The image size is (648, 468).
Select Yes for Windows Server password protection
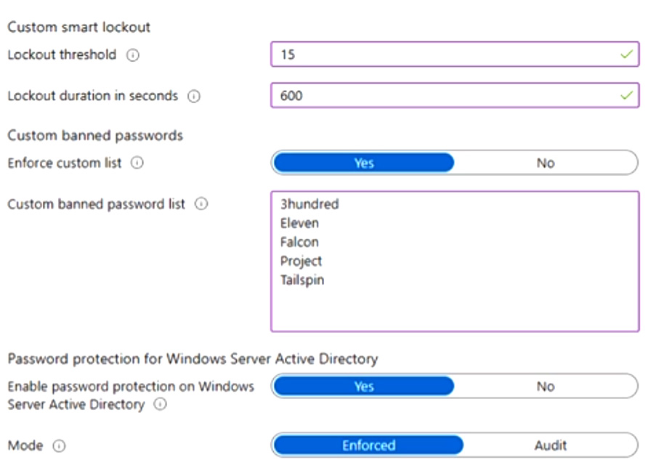[363, 386]
